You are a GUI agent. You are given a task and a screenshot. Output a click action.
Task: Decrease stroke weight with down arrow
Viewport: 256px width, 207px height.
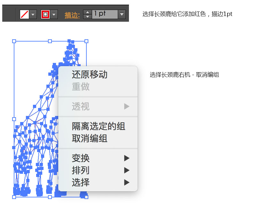point(87,17)
